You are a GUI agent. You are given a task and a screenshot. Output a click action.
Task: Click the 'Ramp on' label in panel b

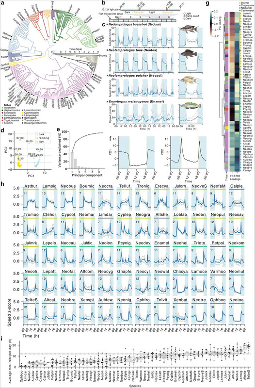click(138, 12)
